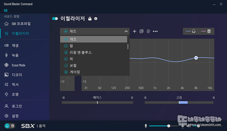The height and width of the screenshot is (131, 227).
Task: Click the 8k EQ band control point
Action: (196, 58)
